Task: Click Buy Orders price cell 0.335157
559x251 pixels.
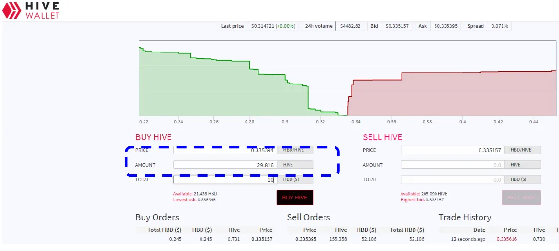Action: (262, 239)
